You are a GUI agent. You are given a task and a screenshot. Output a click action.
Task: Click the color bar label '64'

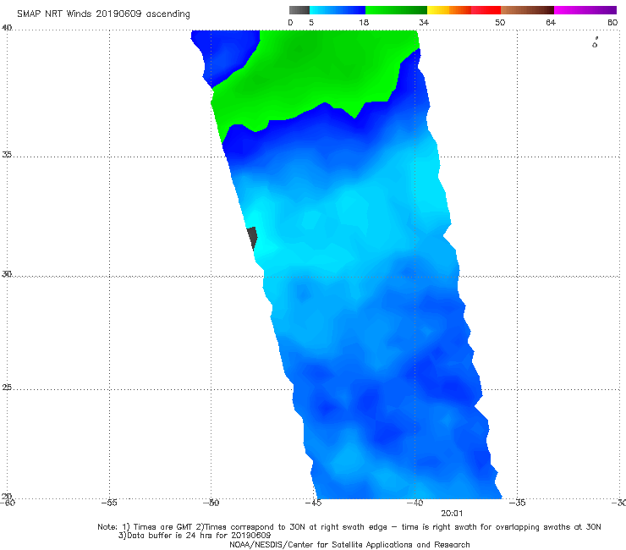[x=551, y=23]
